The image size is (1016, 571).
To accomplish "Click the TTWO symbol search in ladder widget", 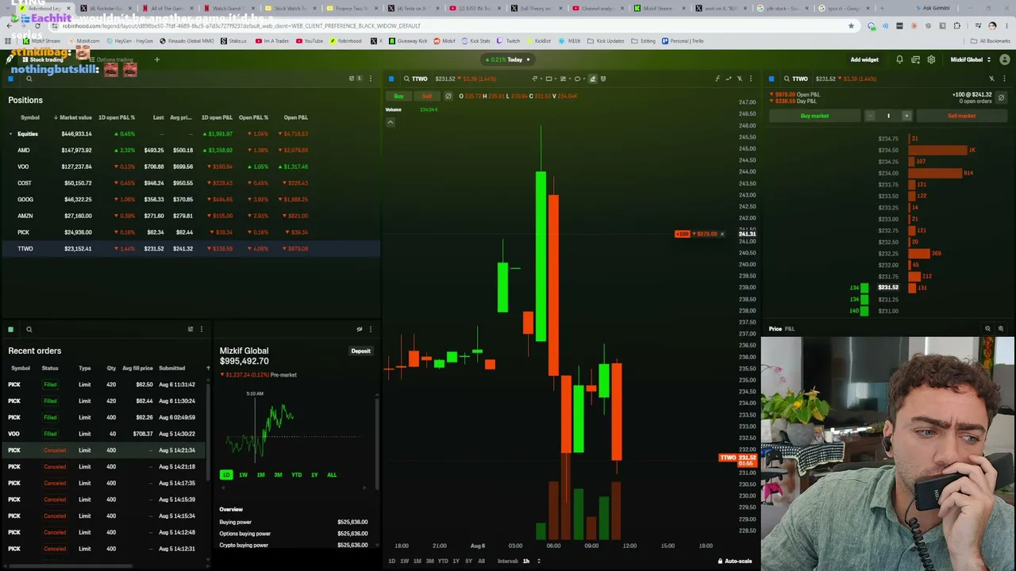I will point(795,79).
